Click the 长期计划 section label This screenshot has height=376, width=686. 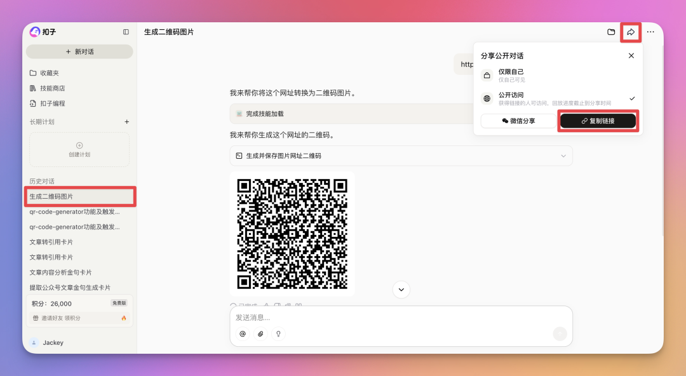coord(42,122)
